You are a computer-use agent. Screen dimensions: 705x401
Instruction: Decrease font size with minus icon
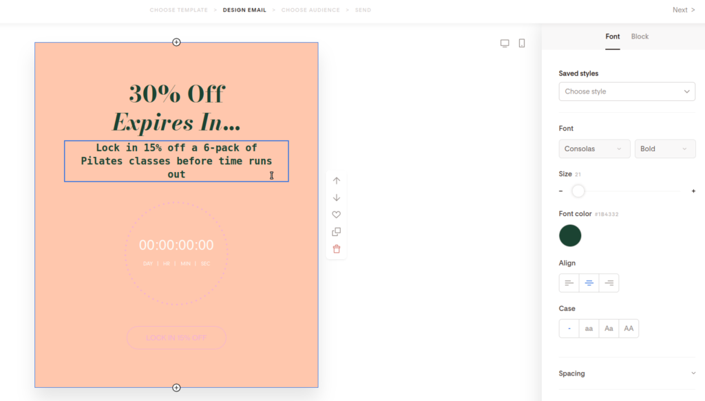560,191
